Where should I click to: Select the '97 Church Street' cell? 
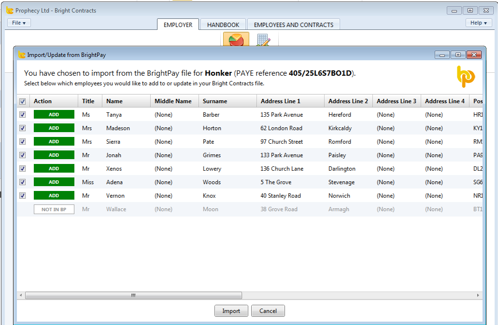coord(282,142)
